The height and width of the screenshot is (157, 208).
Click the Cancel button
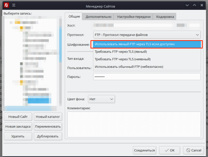[193, 150]
